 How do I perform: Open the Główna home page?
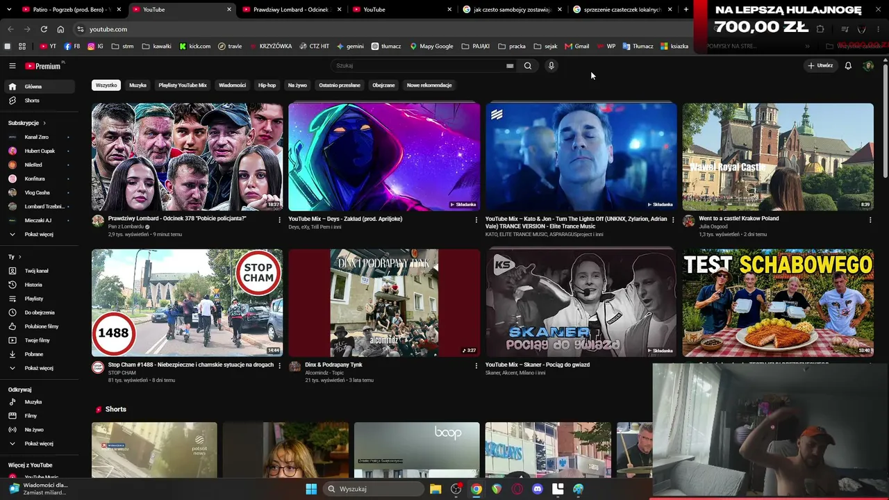pyautogui.click(x=39, y=87)
